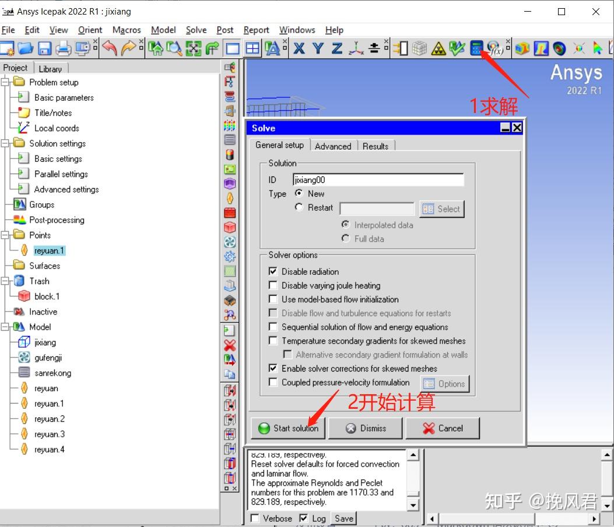Select gufengji fan in the Model tree

(48, 358)
